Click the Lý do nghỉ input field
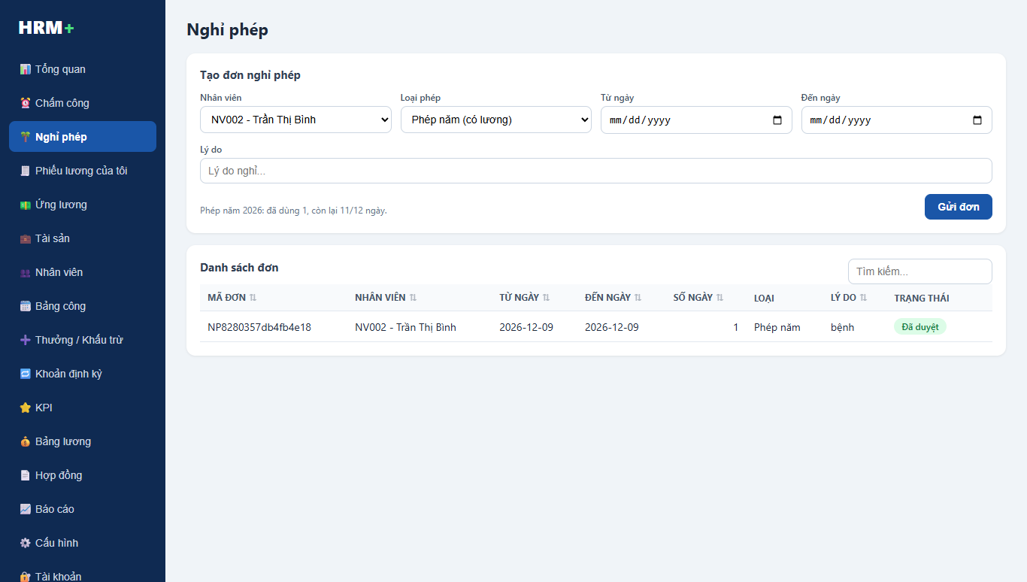The height and width of the screenshot is (582, 1027). [596, 171]
